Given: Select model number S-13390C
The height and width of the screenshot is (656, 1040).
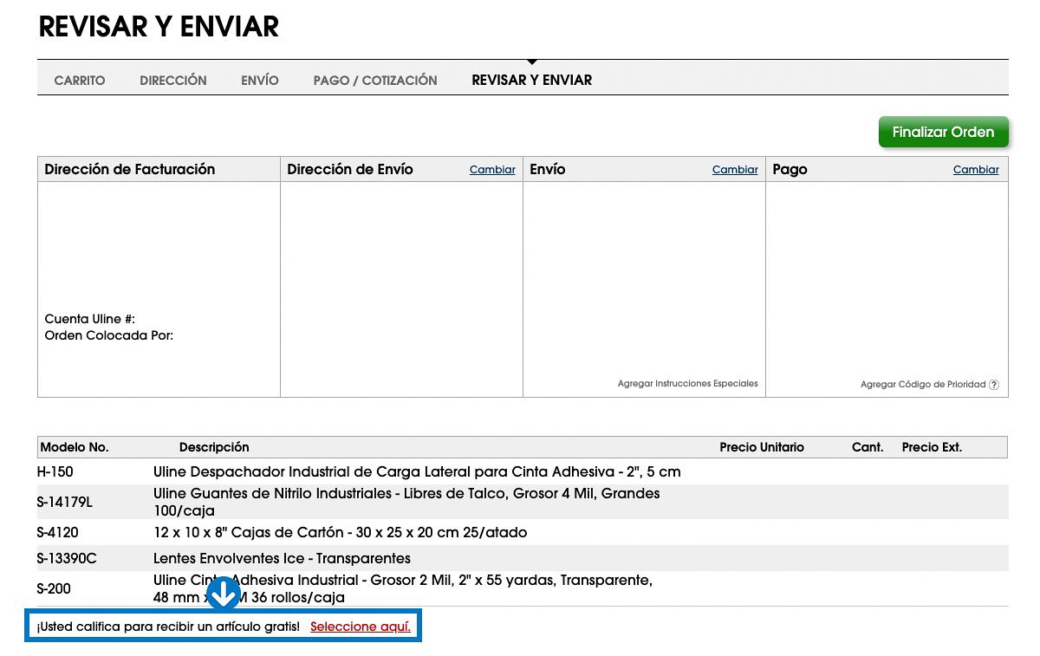Looking at the screenshot, I should coord(67,558).
